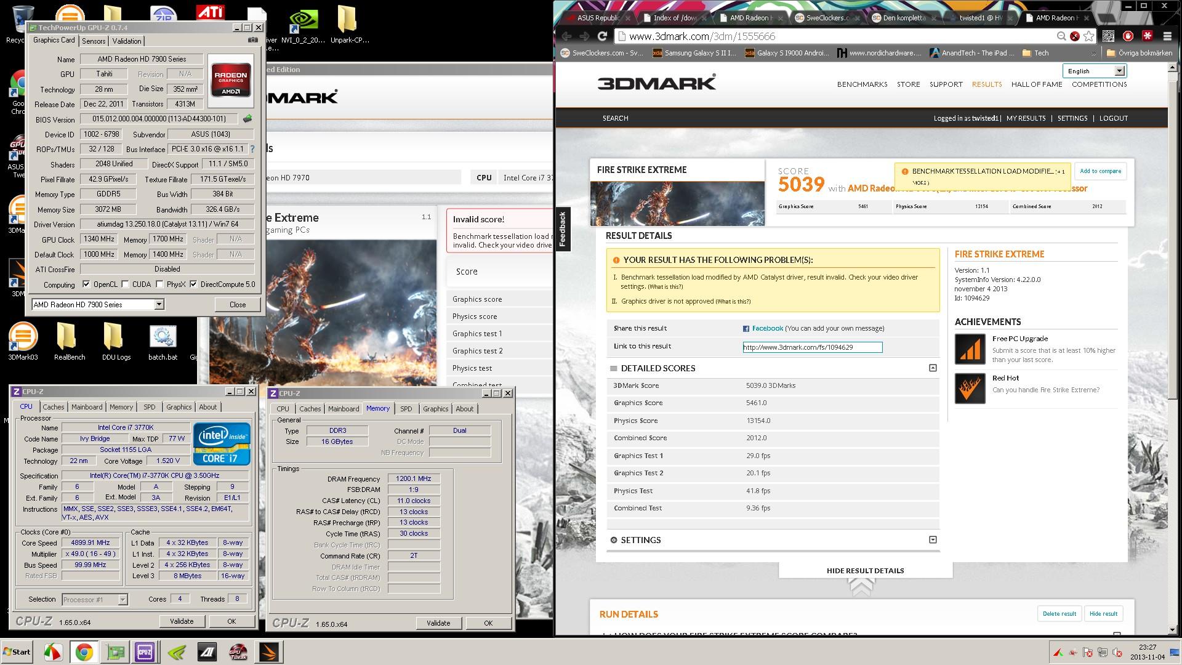This screenshot has width=1182, height=665.
Task: Click the Hide result button
Action: [1103, 614]
